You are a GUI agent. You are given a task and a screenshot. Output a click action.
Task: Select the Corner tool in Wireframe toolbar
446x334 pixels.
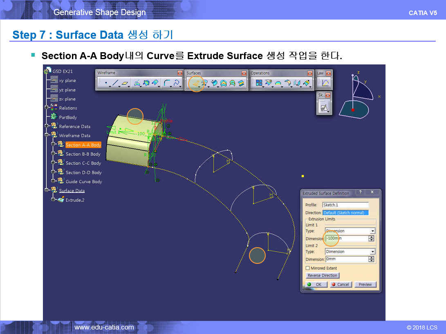click(x=167, y=84)
